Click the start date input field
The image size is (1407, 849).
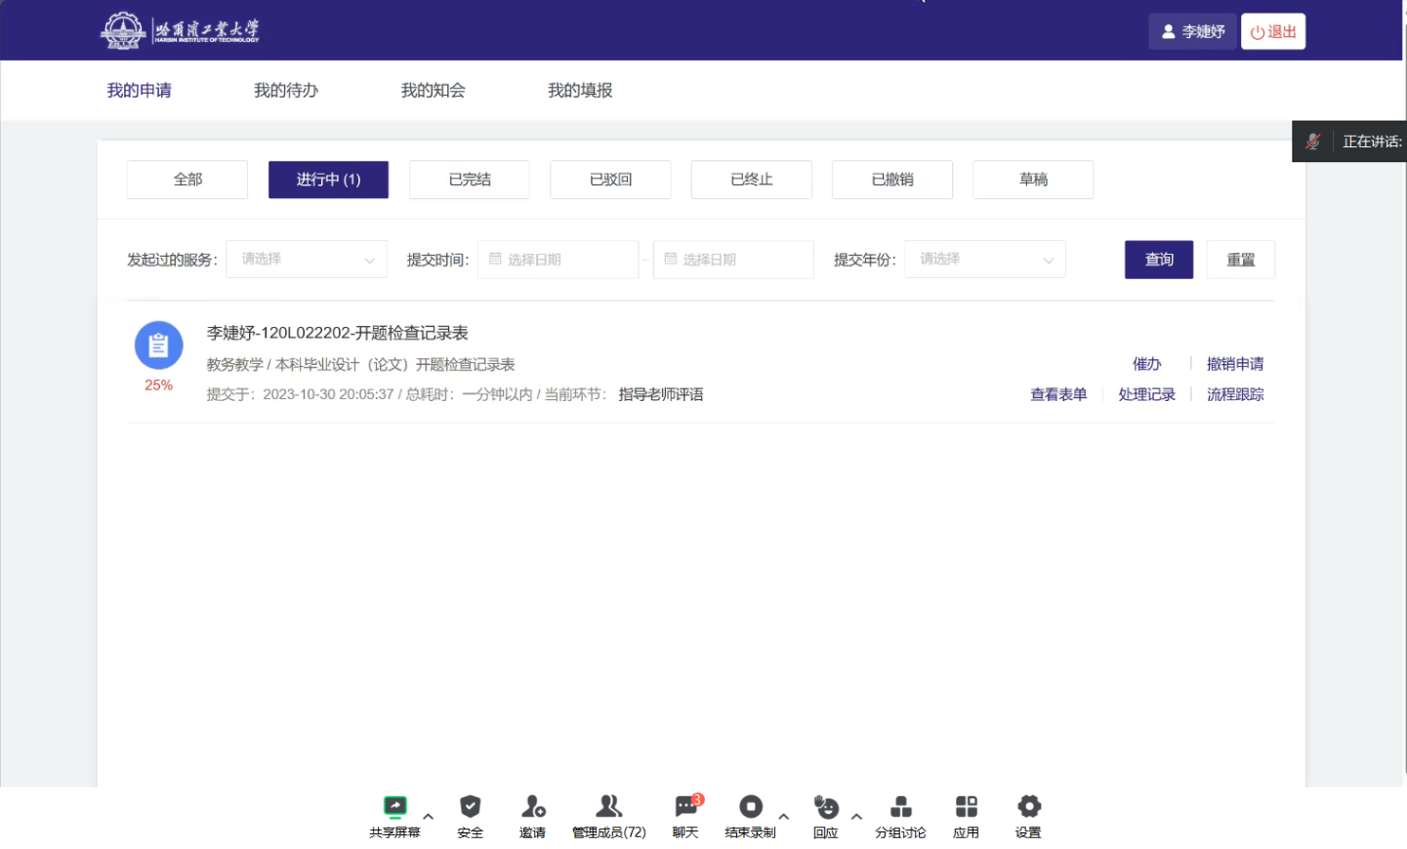558,260
